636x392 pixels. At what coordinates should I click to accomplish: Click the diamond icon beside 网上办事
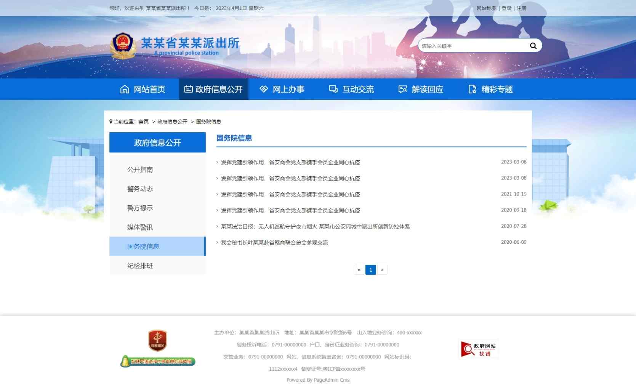click(x=264, y=89)
